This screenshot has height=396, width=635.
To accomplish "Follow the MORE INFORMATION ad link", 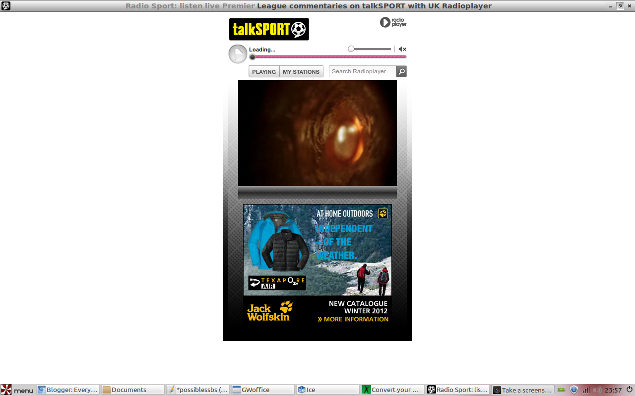I will click(x=353, y=319).
